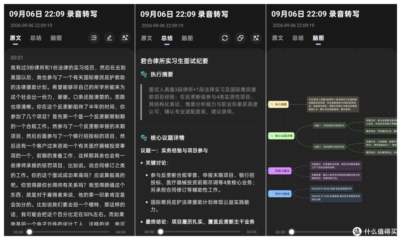
Task: Click the icon beside the 执行摘要 summary heading
Action: 144,74
